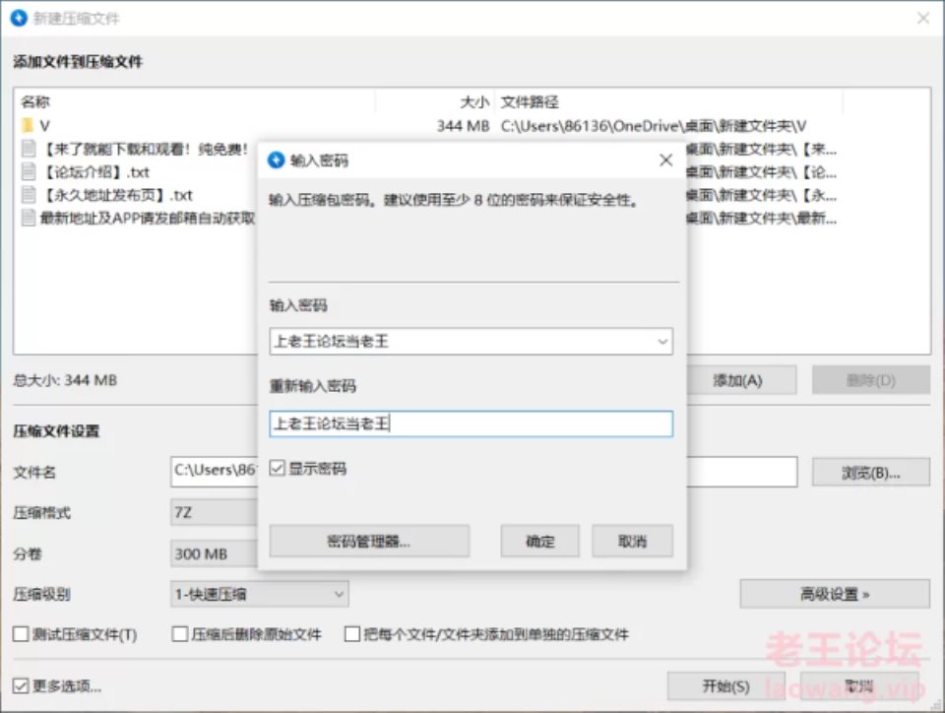Open the 压缩格式 7Z dropdown
The image size is (945, 713).
[214, 513]
